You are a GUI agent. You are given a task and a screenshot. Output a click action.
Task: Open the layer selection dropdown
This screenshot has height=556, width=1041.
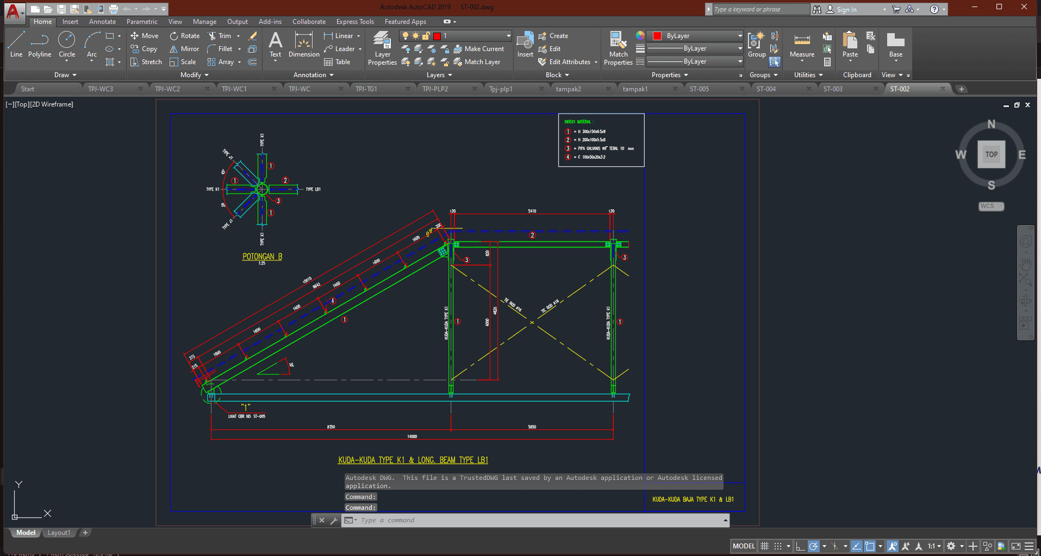point(509,36)
